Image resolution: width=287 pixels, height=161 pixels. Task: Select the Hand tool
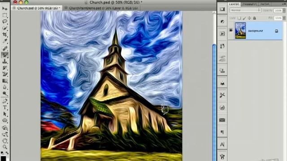pyautogui.click(x=5, y=140)
